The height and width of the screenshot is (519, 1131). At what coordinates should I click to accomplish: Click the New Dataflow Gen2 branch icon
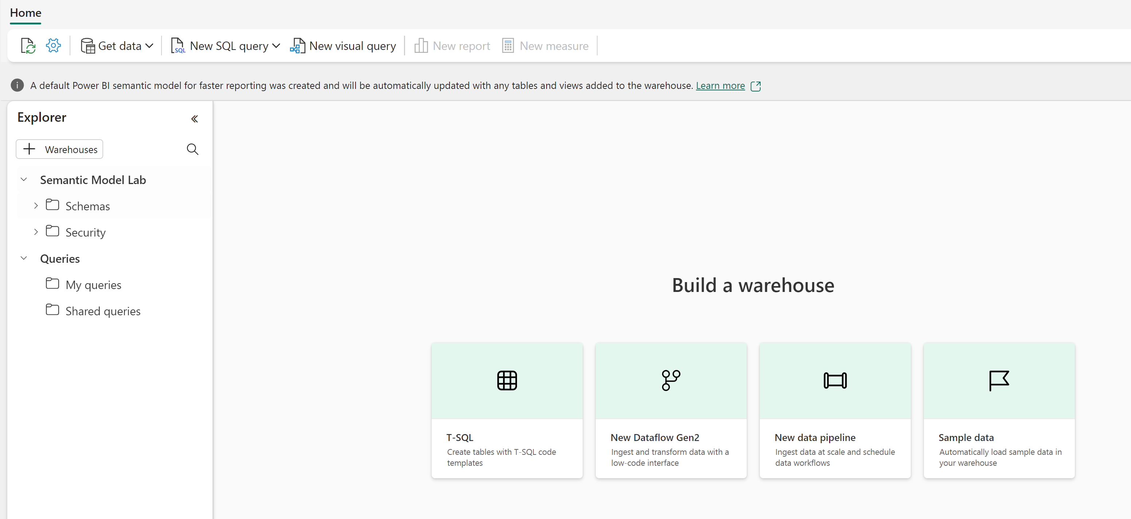671,380
